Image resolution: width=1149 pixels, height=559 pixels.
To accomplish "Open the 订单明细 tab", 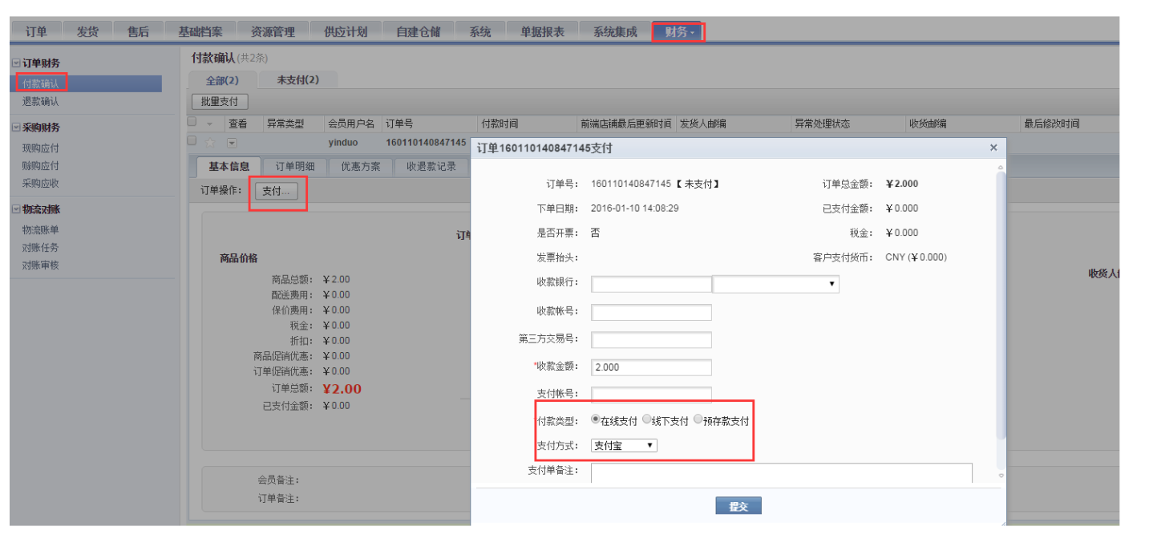I will pyautogui.click(x=295, y=167).
